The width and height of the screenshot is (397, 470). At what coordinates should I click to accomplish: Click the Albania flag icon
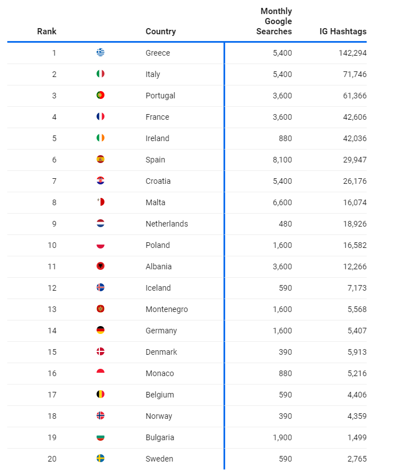tap(101, 266)
